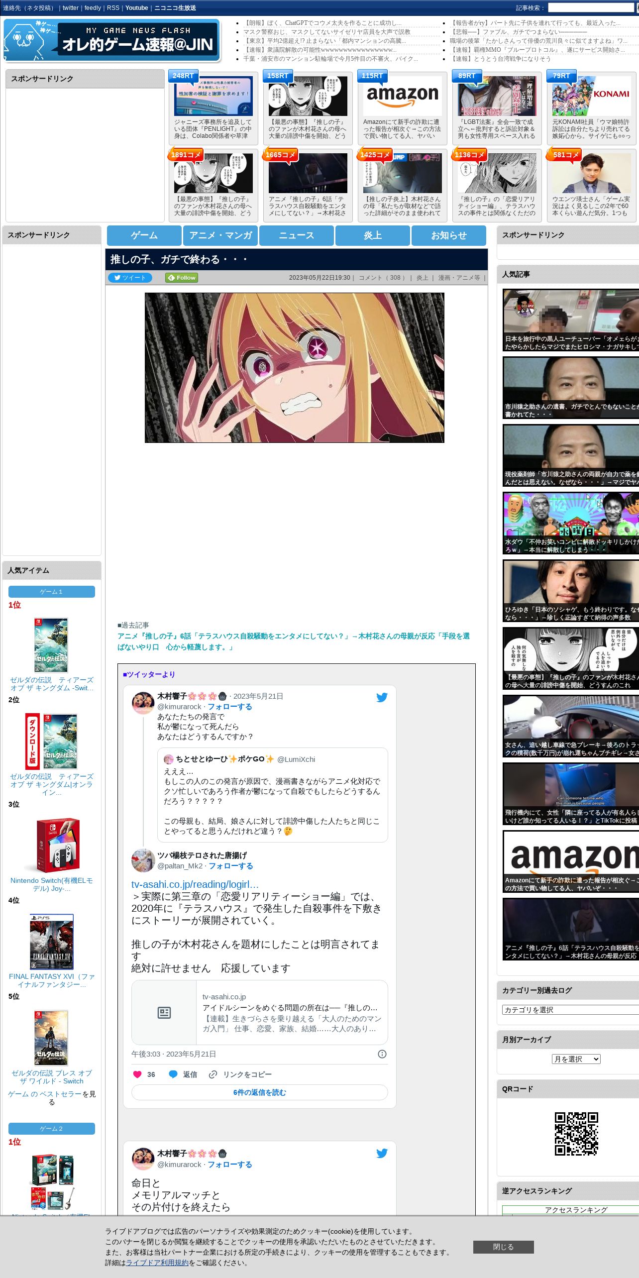The width and height of the screenshot is (639, 1278).
Task: Click headline 【速報】とうとう台湾戦争になりそう
Action: [500, 59]
